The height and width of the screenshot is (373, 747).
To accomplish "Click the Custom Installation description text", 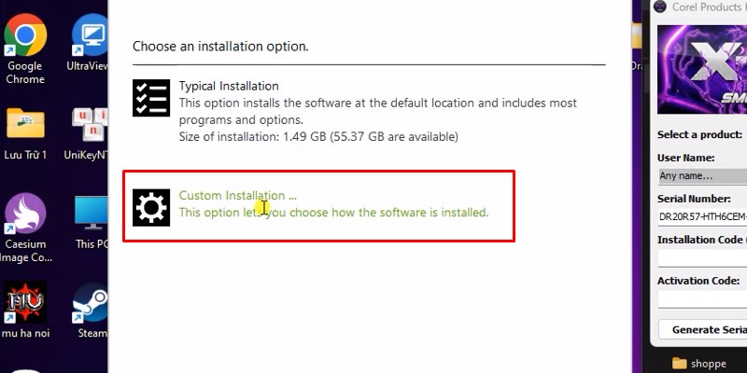I will 333,213.
